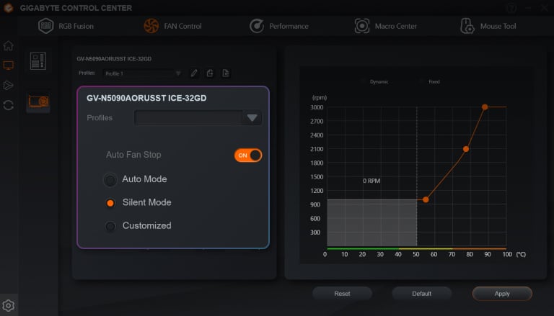Select the graphics card device thumbnail

click(x=38, y=102)
